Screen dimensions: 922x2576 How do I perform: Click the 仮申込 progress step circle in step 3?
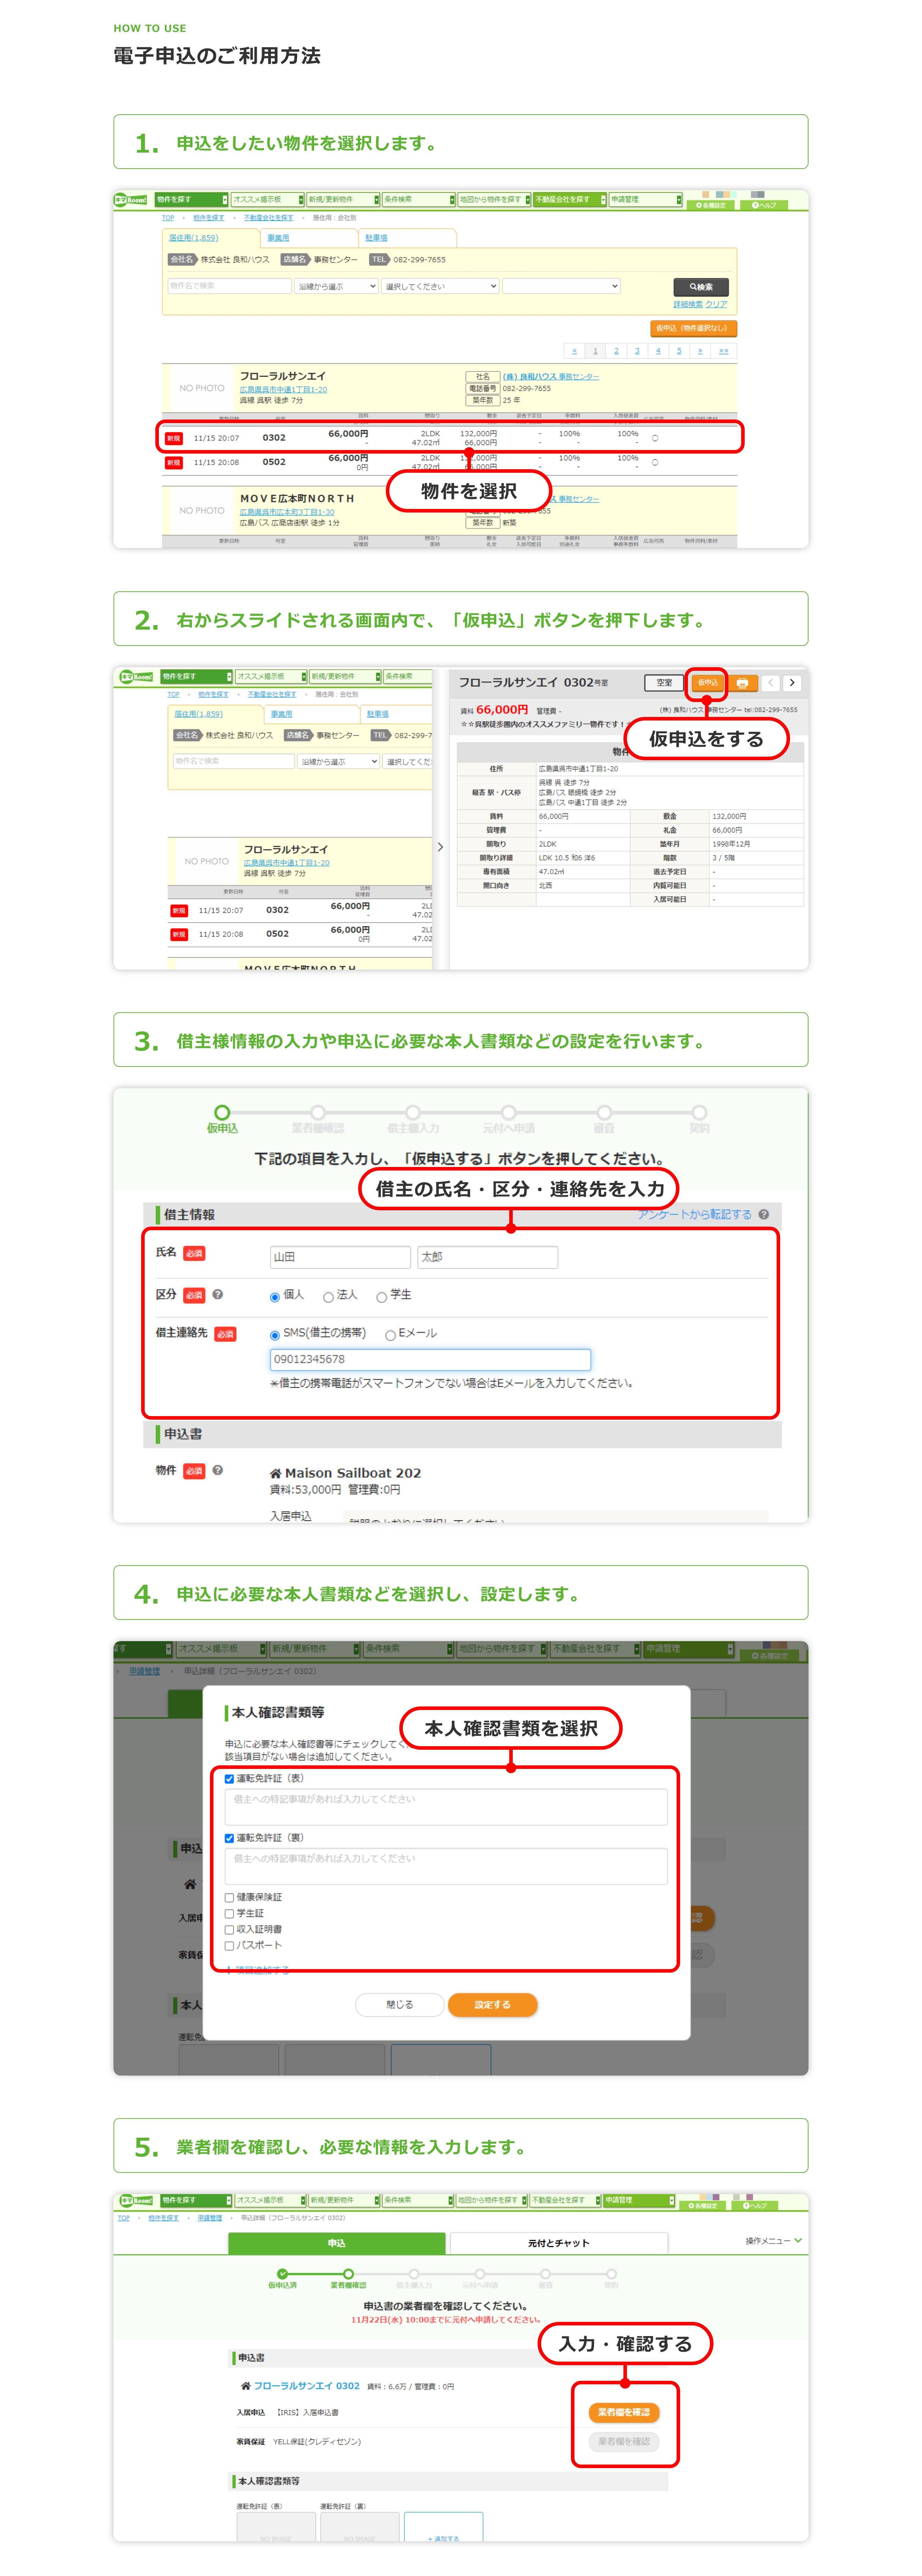222,1112
